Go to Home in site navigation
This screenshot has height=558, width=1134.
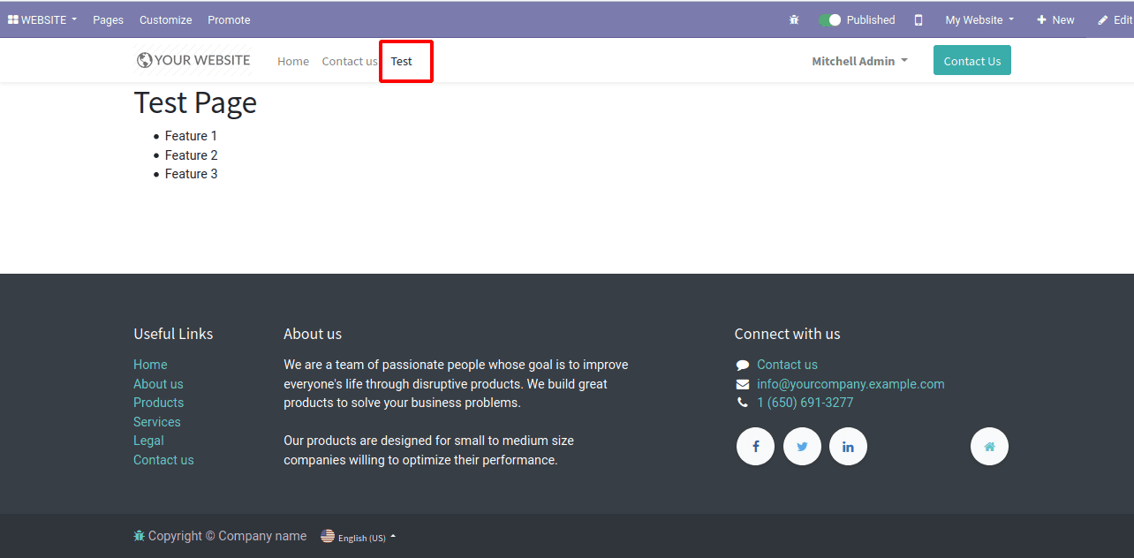pos(293,61)
